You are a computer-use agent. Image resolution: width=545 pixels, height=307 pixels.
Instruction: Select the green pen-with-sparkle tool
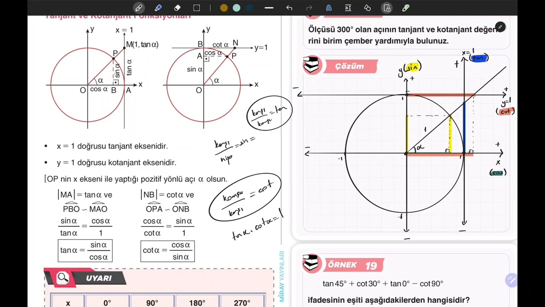(406, 8)
